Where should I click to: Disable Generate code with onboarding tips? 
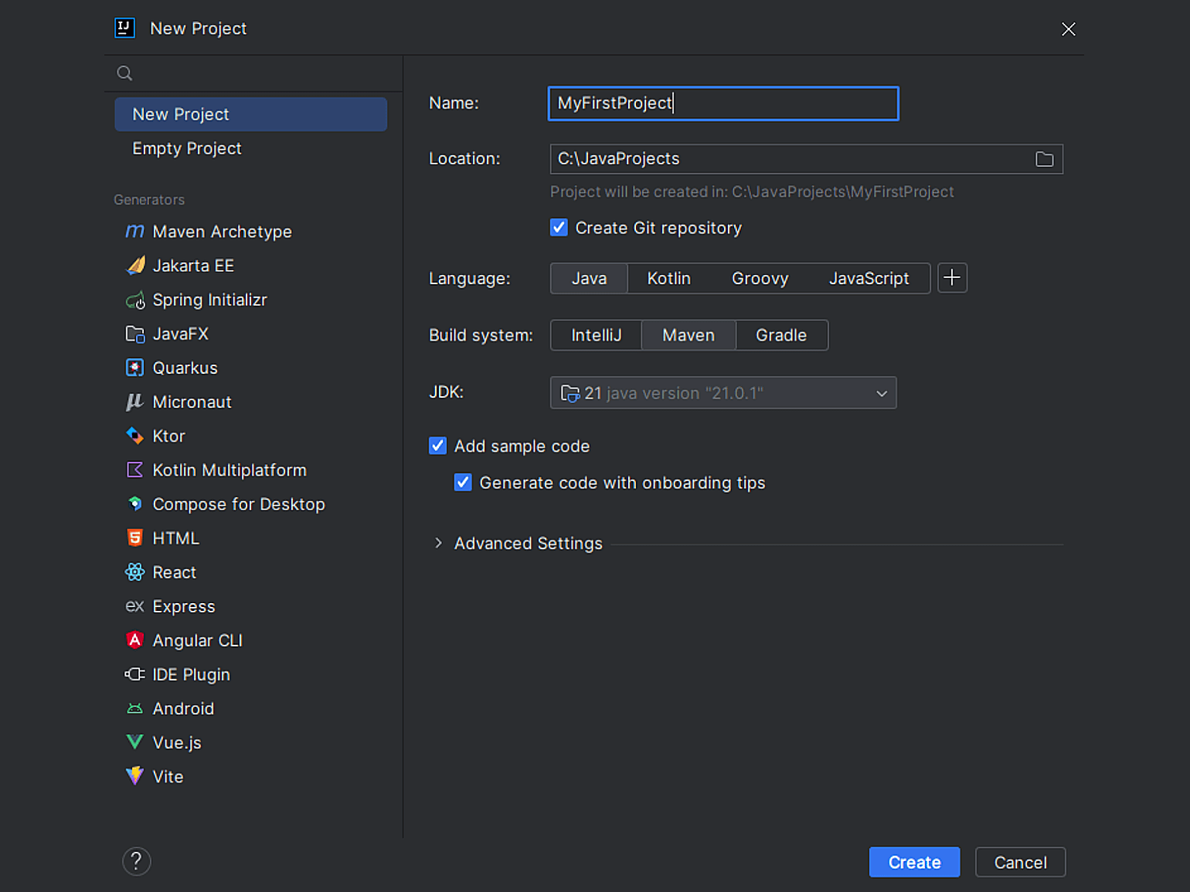pos(463,483)
